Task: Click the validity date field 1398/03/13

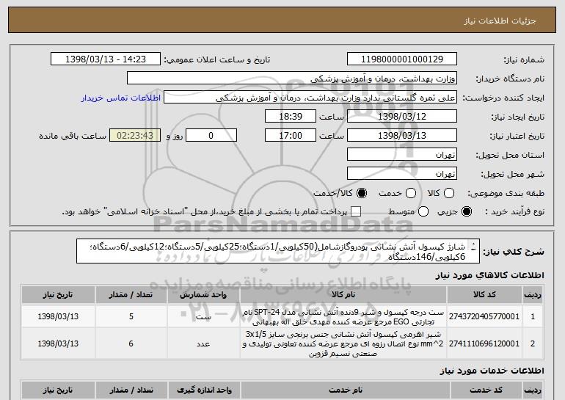Action: [x=402, y=136]
